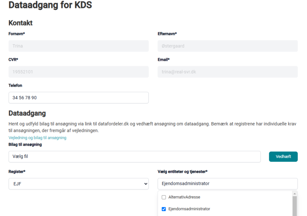Image resolution: width=307 pixels, height=216 pixels.
Task: Select the Ejendomsadministrator option label
Action: pyautogui.click(x=189, y=209)
